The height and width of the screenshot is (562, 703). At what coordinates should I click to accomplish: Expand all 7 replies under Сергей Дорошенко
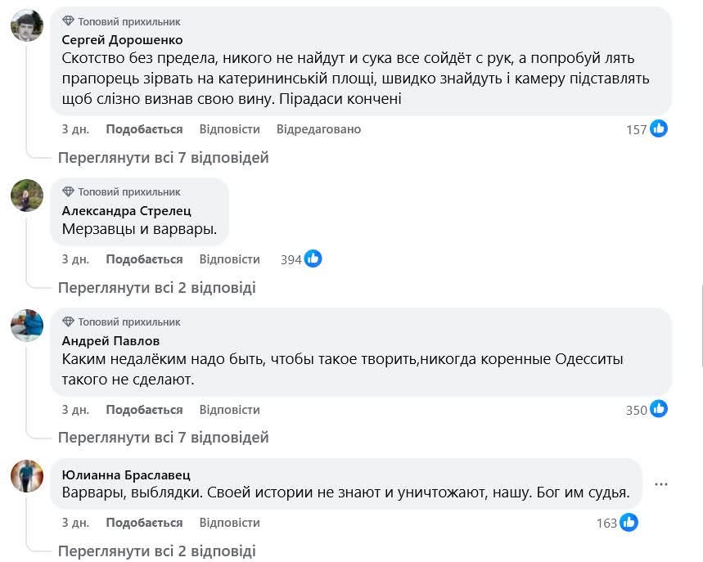[163, 157]
